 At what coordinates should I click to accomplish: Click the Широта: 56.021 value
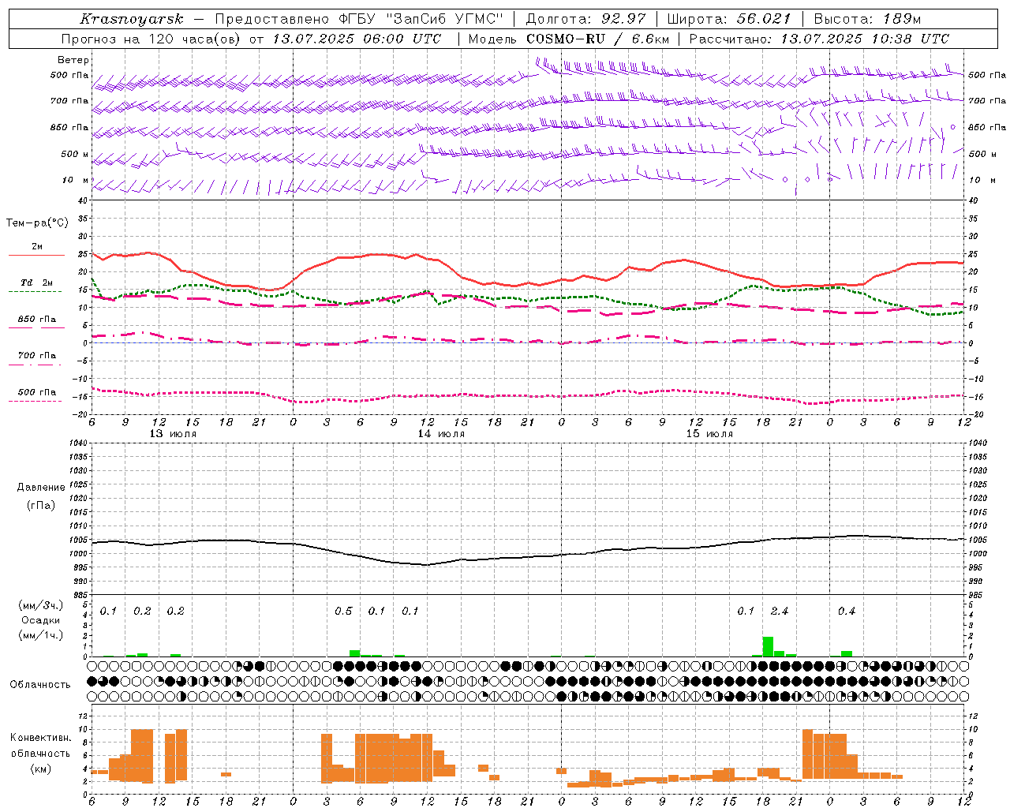click(729, 19)
